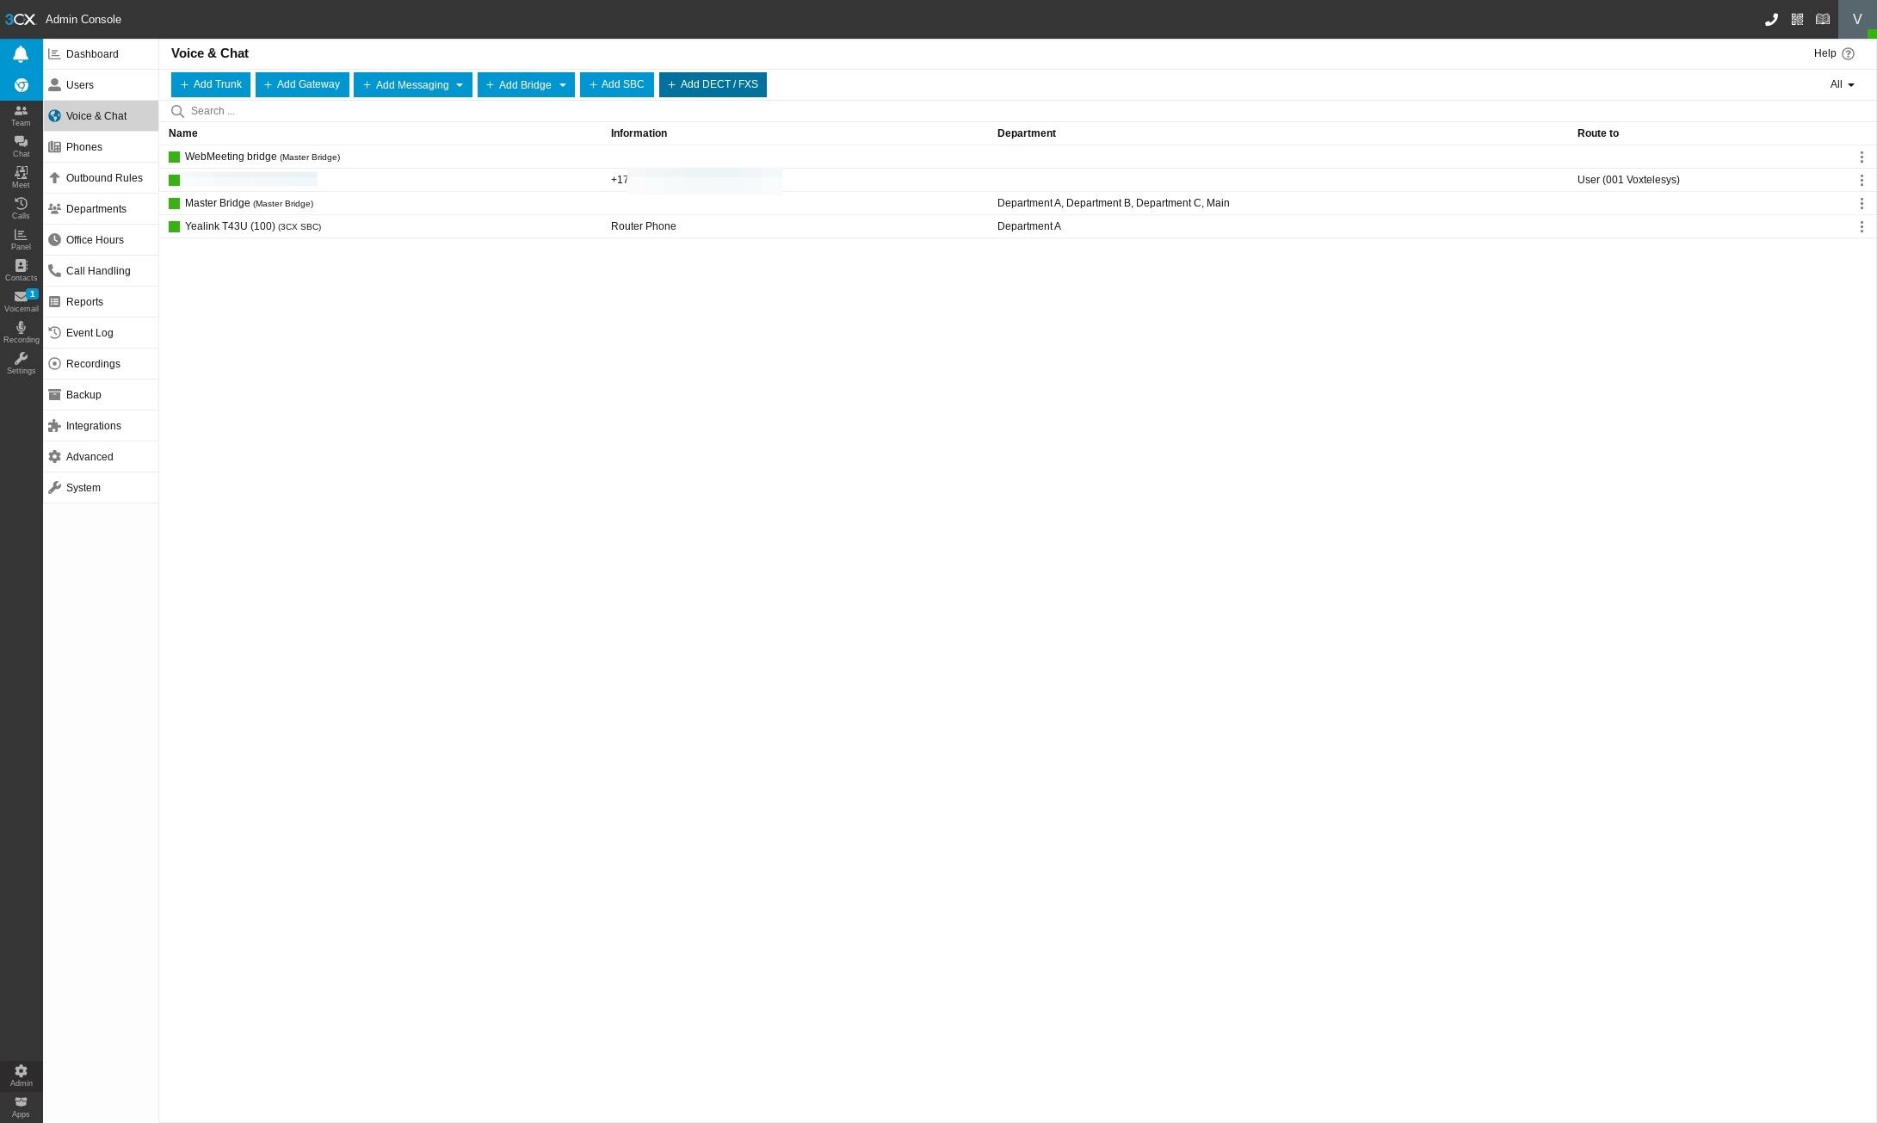Screen dimensions: 1877x1123
Task: Open the Call Handling menu item
Action: [x=98, y=271]
